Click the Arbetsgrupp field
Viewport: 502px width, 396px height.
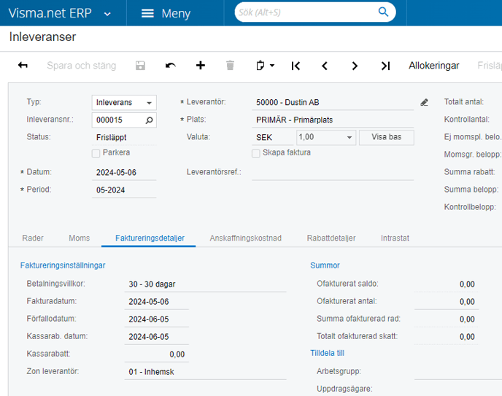click(457, 372)
